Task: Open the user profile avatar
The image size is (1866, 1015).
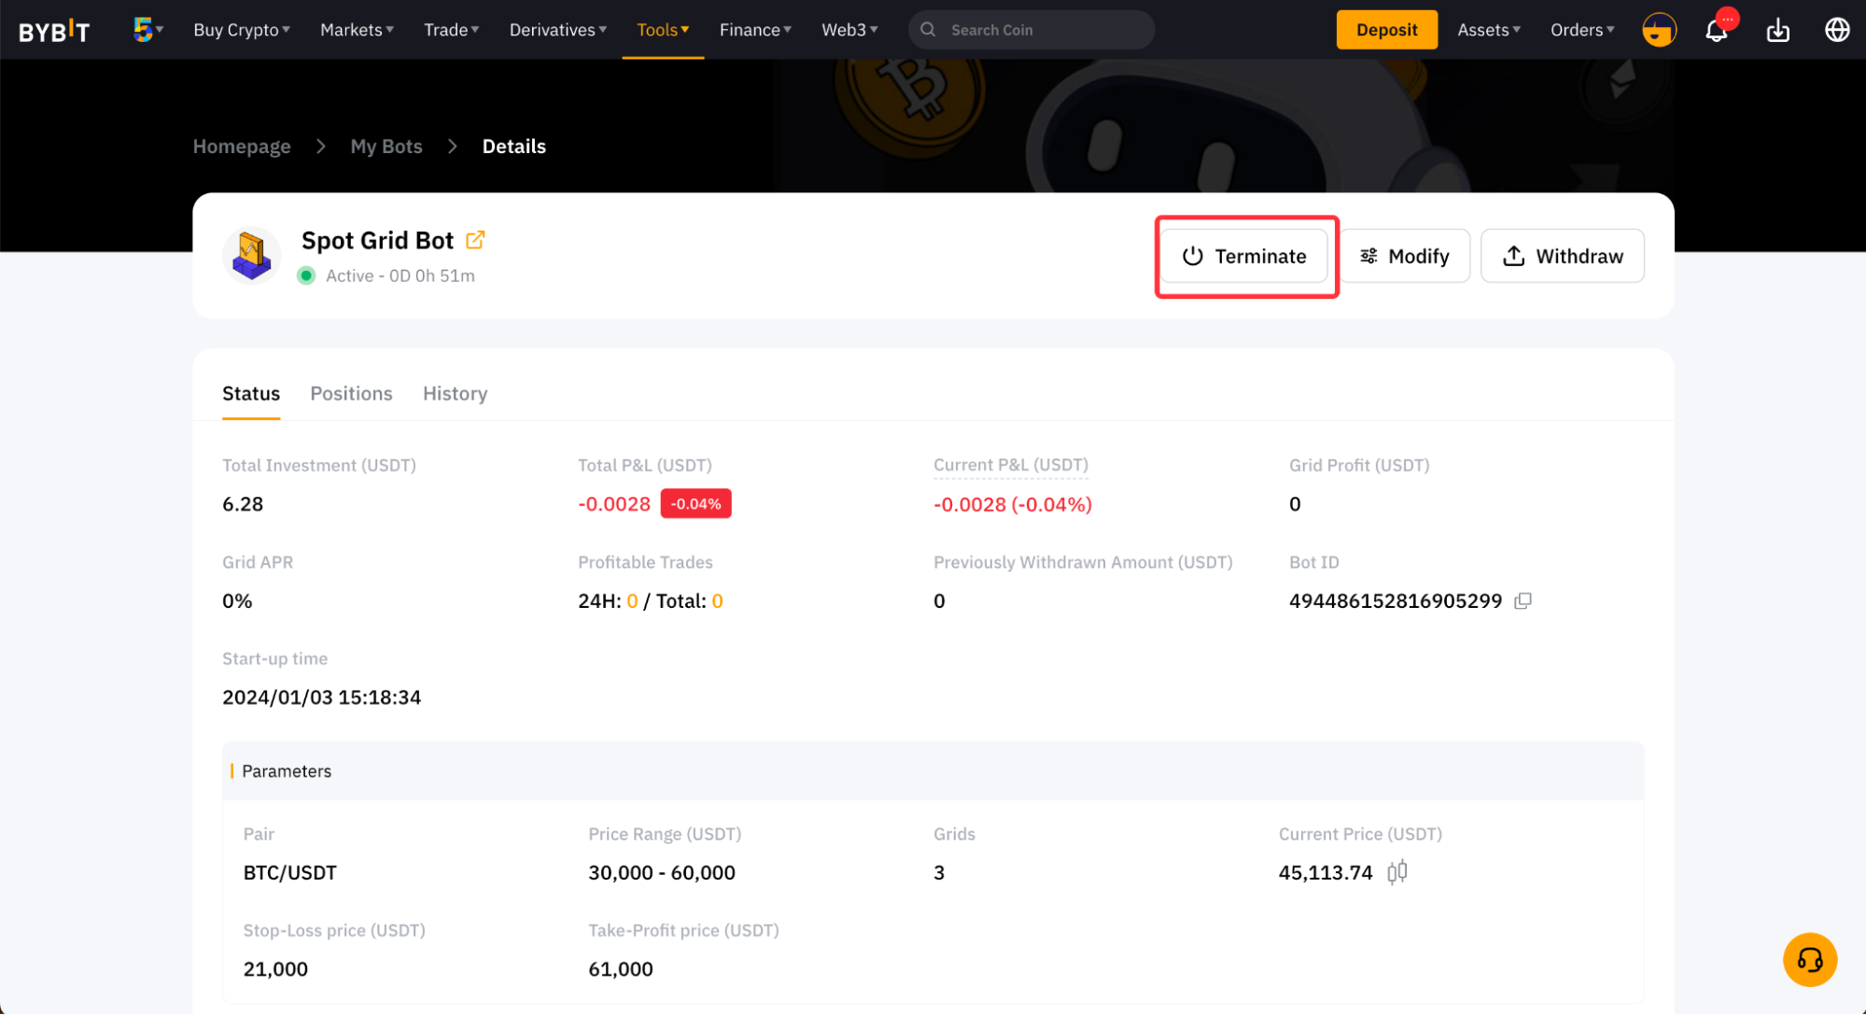Action: click(x=1659, y=30)
